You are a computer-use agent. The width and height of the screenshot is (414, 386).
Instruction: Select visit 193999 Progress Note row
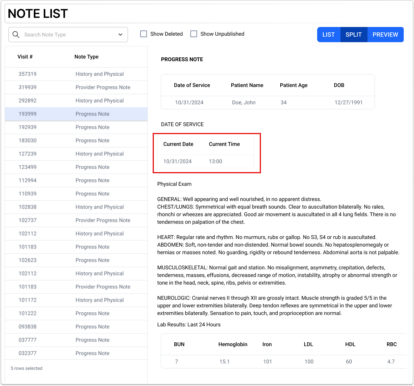[76, 114]
